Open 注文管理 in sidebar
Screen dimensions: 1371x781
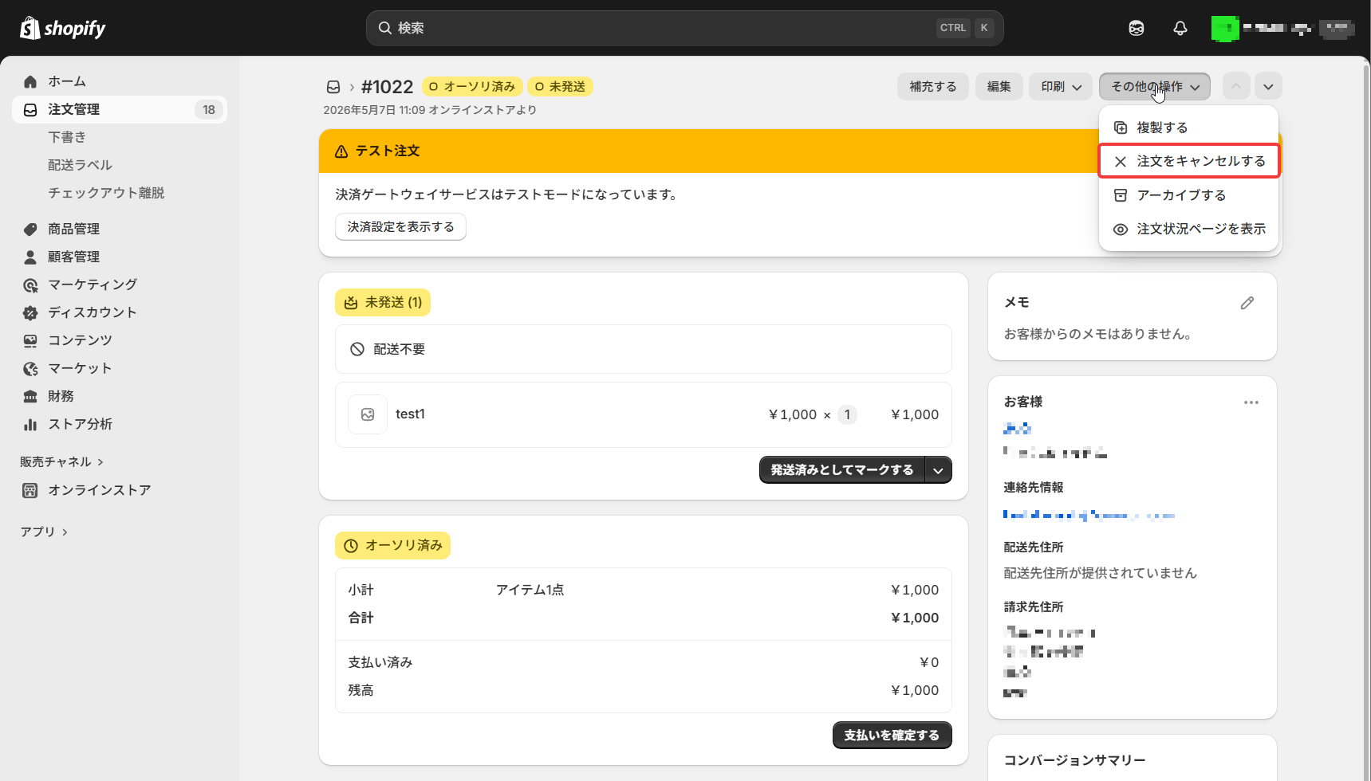[x=120, y=110]
